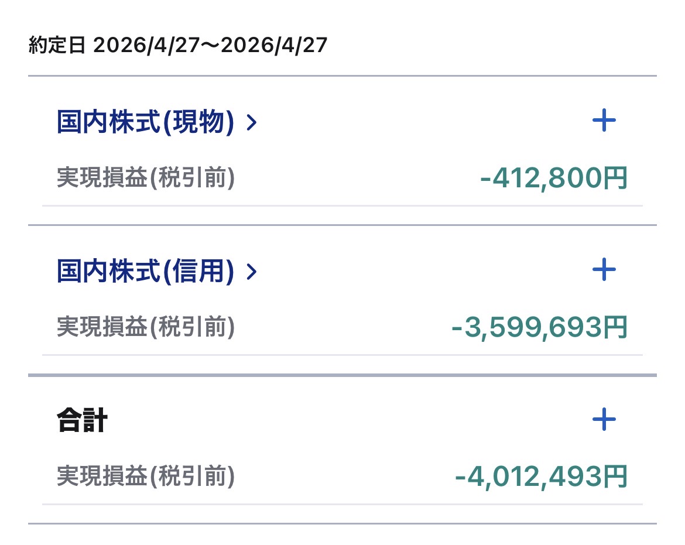Tap the 約定日 label at top
Viewport: 685px width, 545px height.
[57, 46]
